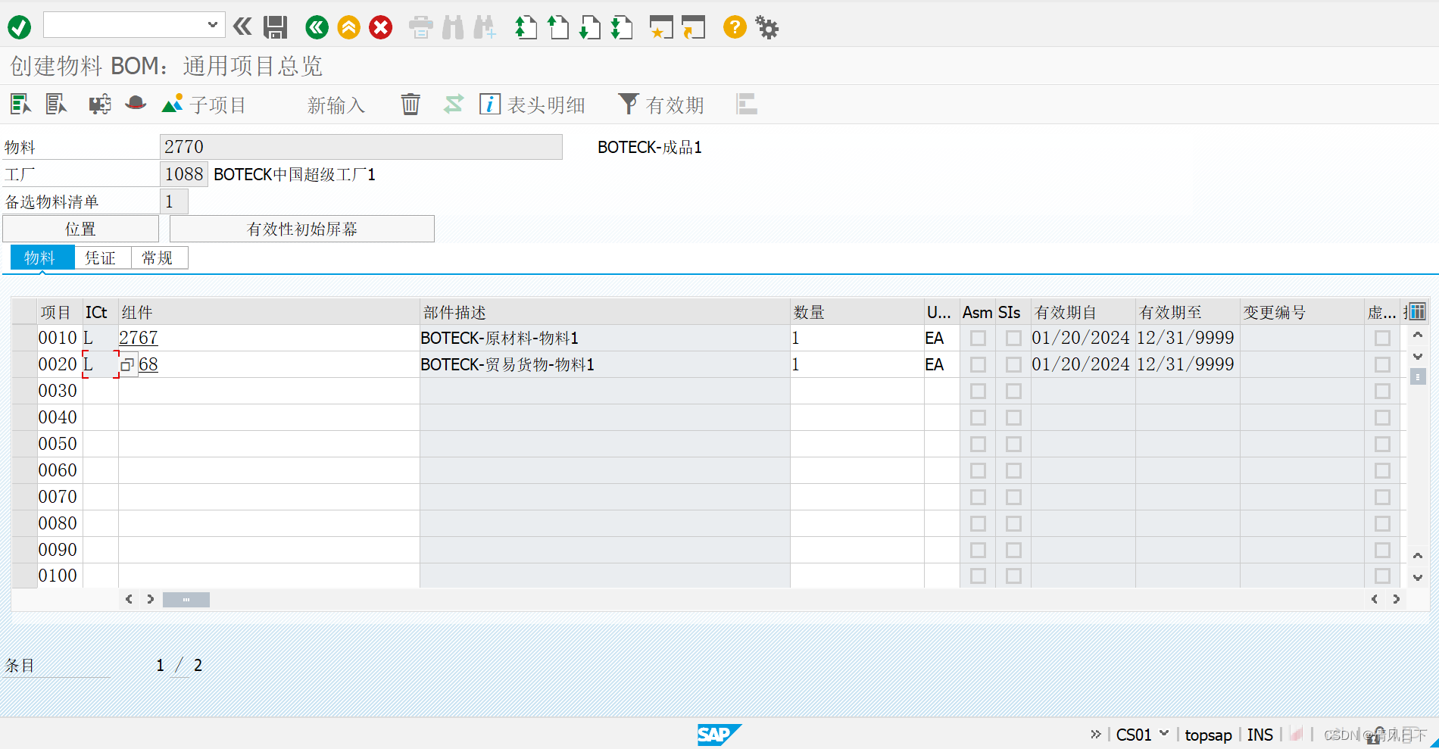Screen dimensions: 1439x749
Task: Toggle SIs checkbox for item 0020
Action: point(1013,364)
